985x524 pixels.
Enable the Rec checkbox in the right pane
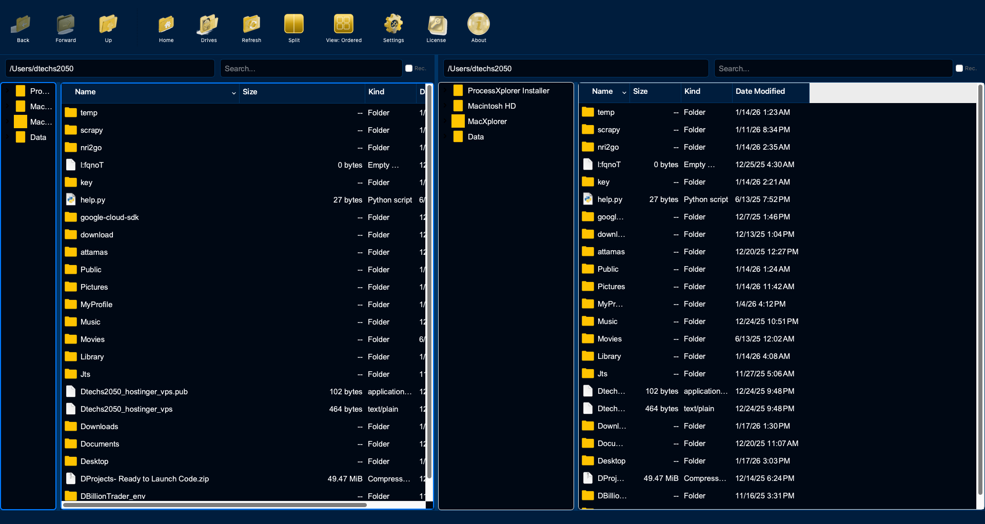tap(960, 67)
